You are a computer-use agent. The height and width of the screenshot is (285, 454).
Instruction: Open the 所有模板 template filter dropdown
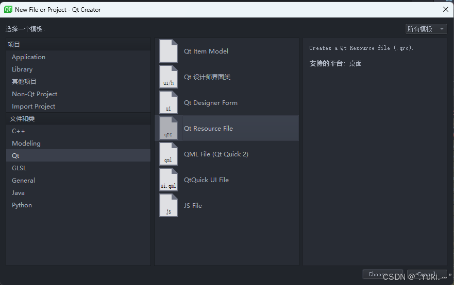click(426, 29)
